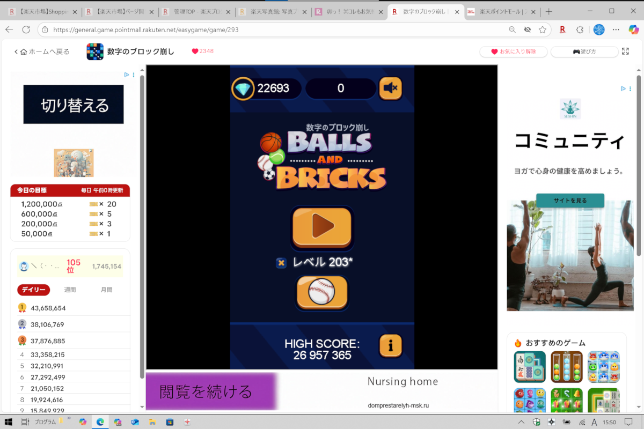Select the デイリー ranking tab
The height and width of the screenshot is (429, 644).
pos(33,290)
